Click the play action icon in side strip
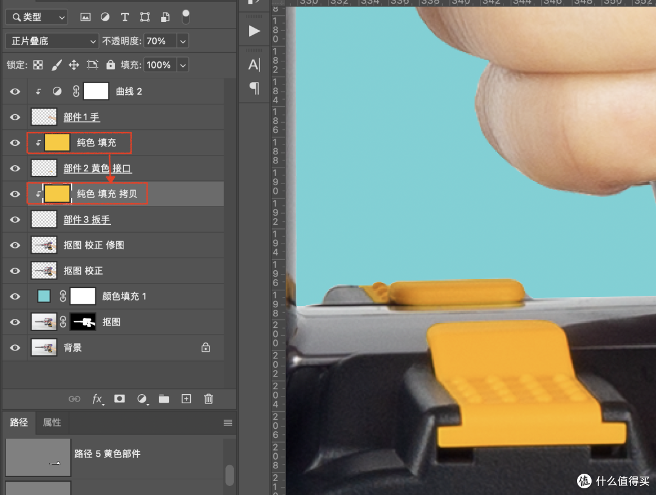 tap(254, 31)
